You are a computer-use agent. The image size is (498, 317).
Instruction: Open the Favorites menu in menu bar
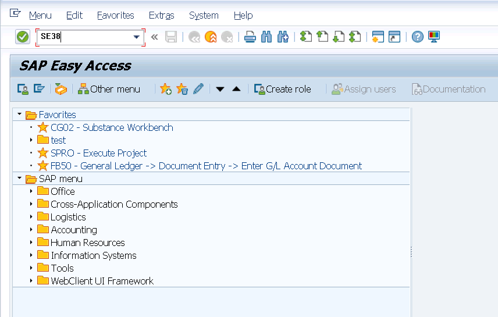[116, 15]
